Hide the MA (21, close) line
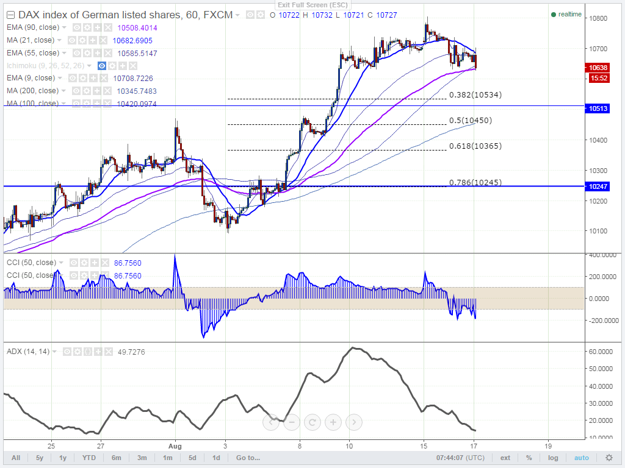Screen dimensions: 625x468 (72, 40)
